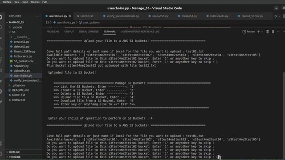Minimize the Visual Studio Code window
Viewport: 285px width, 160px height.
click(x=276, y=8)
